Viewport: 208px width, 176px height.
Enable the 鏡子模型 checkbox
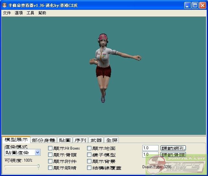[x=89, y=155]
